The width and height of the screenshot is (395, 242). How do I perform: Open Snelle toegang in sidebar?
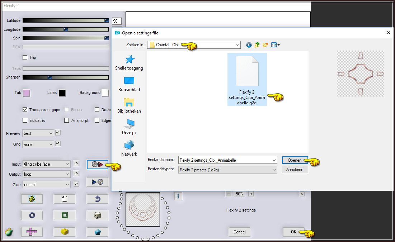[x=129, y=63]
